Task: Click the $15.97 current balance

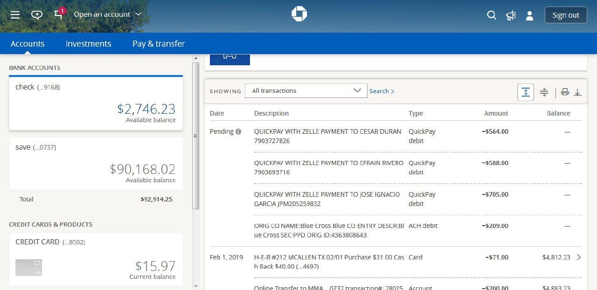Action: coord(155,266)
